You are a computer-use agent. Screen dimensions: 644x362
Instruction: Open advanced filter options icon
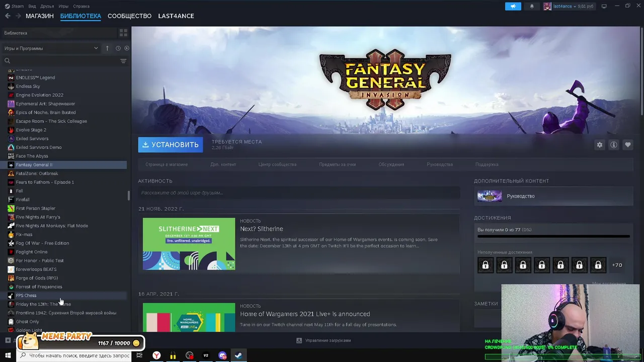click(x=123, y=61)
